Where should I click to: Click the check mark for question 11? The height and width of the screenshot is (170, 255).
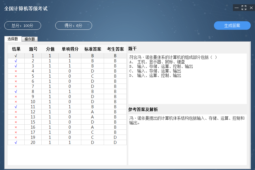click(16, 107)
